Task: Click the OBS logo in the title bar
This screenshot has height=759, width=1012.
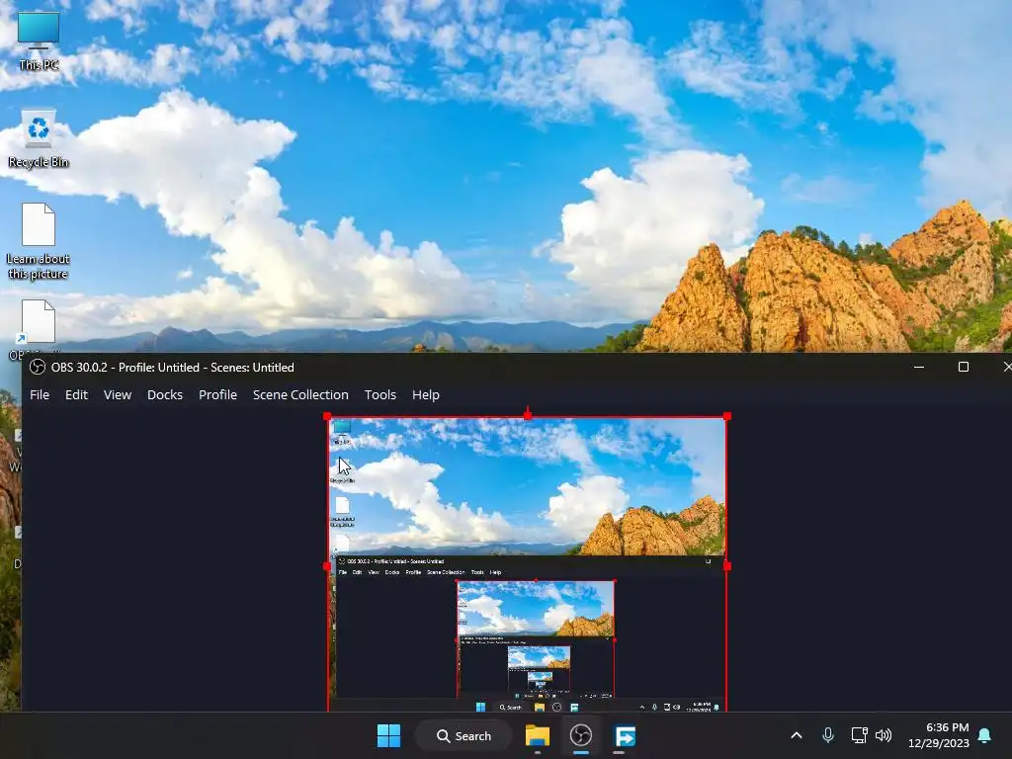Action: coord(38,368)
